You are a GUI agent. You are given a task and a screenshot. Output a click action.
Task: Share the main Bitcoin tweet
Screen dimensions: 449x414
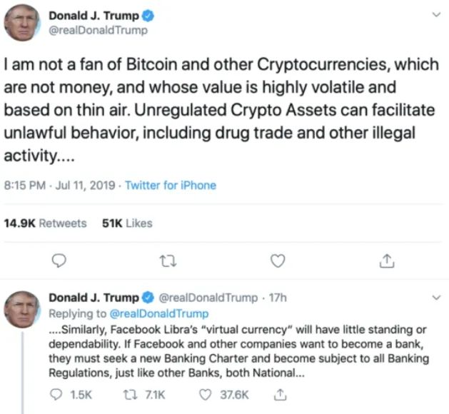(x=386, y=261)
